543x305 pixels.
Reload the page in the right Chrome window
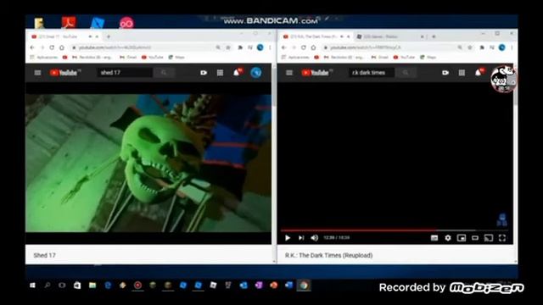[x=304, y=47]
